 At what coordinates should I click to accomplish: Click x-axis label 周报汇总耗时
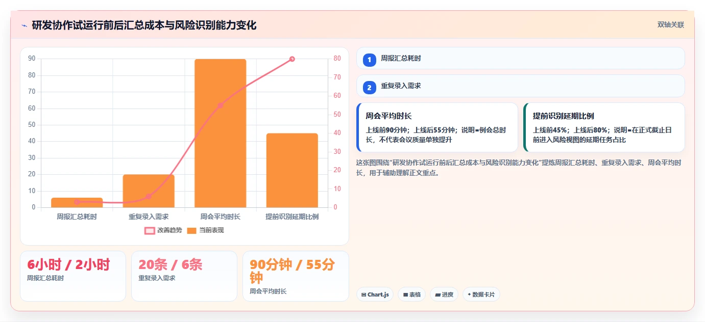point(77,217)
